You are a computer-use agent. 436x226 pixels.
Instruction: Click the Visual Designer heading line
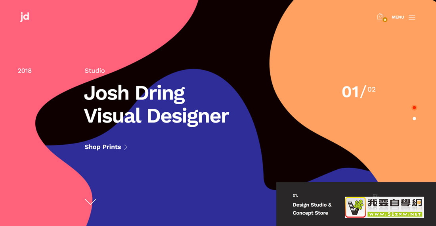[x=156, y=116]
